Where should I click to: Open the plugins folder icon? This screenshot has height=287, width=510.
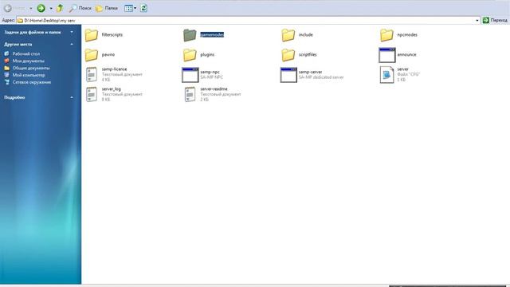coord(190,55)
